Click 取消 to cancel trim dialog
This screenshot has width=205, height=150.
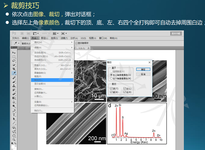tap(143, 74)
